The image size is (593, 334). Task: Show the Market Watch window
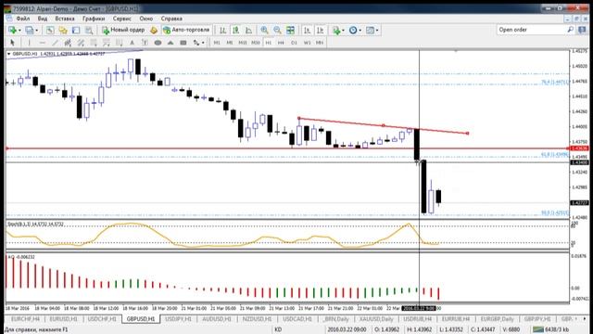[x=50, y=30]
